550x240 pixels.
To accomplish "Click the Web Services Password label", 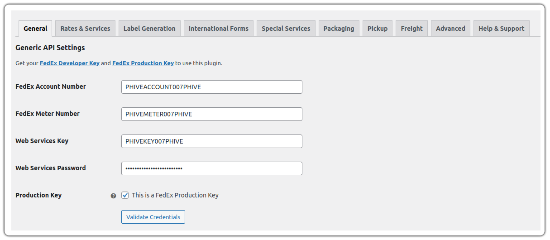I will pos(51,168).
